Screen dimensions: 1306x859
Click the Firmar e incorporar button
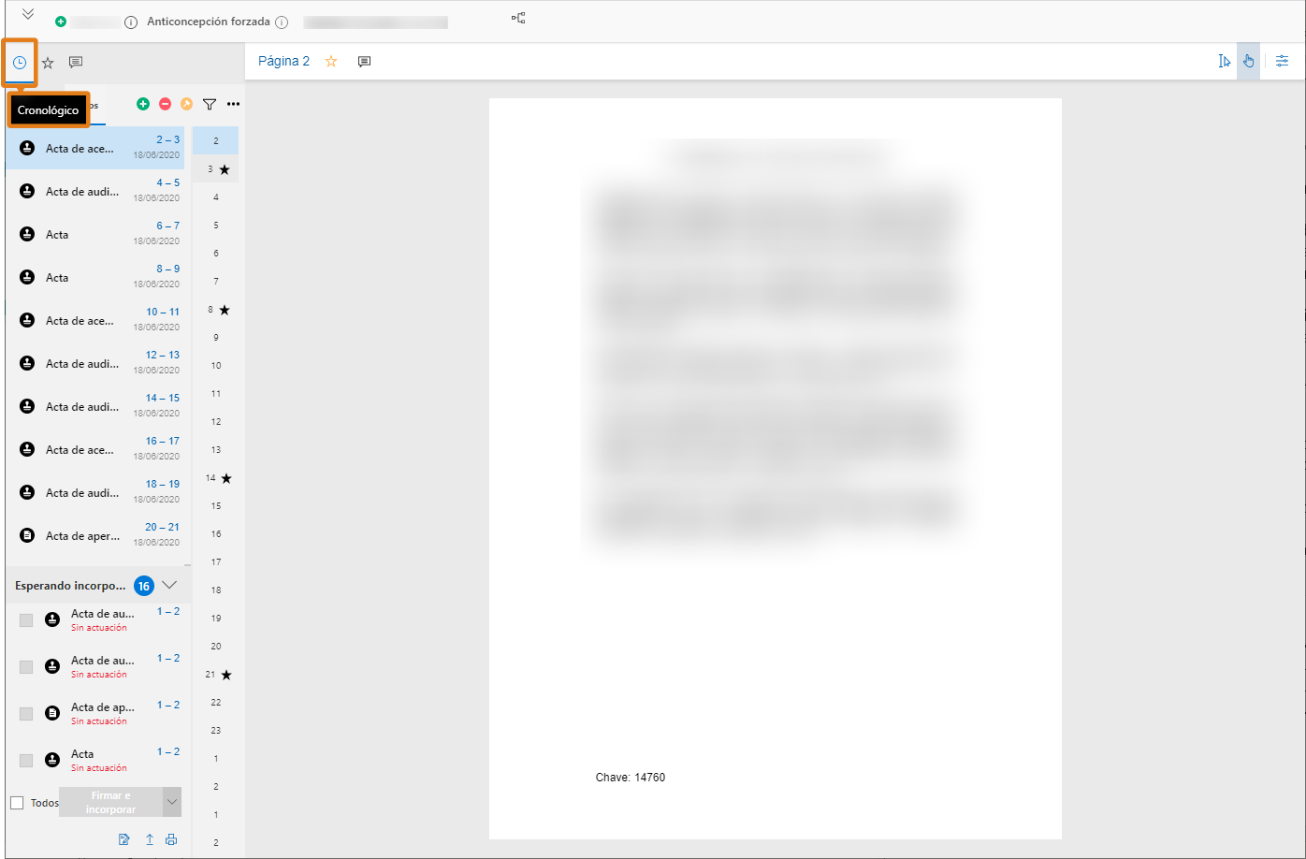point(110,802)
